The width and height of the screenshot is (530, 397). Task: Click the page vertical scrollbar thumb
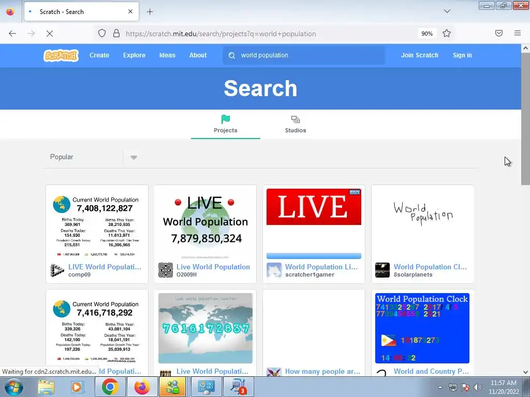525,119
